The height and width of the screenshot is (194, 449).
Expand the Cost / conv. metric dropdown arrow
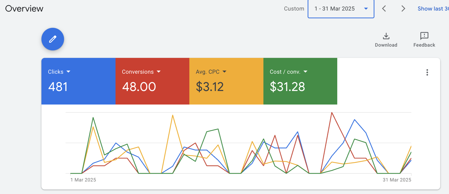(305, 72)
